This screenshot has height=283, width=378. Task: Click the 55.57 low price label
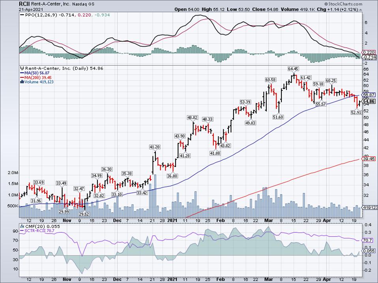[321, 104]
